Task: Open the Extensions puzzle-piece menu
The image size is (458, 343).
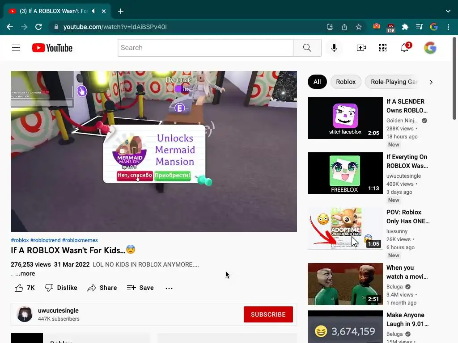Action: click(405, 27)
